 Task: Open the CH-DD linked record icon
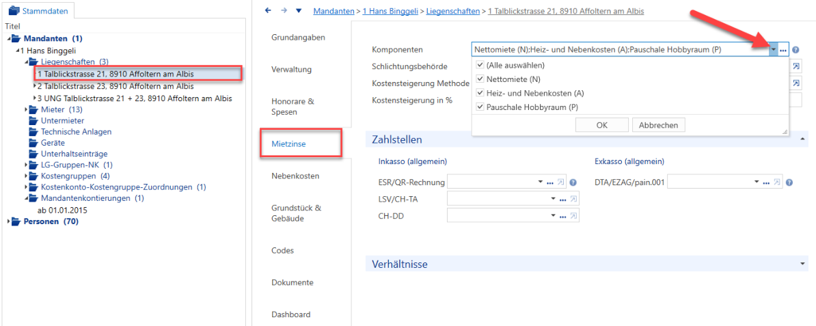coord(573,215)
